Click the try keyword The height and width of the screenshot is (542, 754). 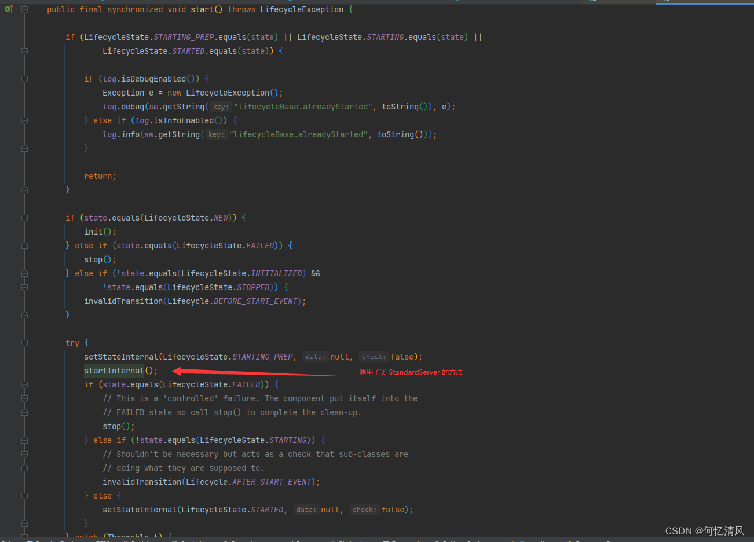pyautogui.click(x=72, y=343)
